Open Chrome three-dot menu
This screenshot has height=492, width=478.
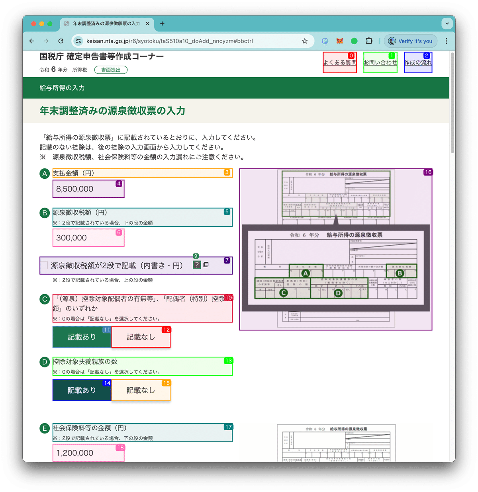click(446, 41)
